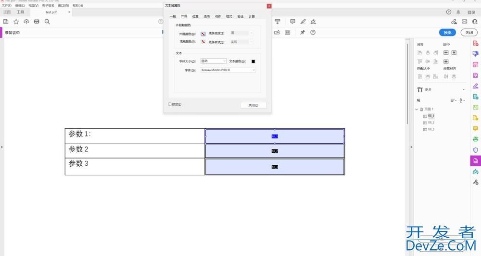Click second 居中 centering icon
This screenshot has width=481, height=256.
(x=454, y=53)
